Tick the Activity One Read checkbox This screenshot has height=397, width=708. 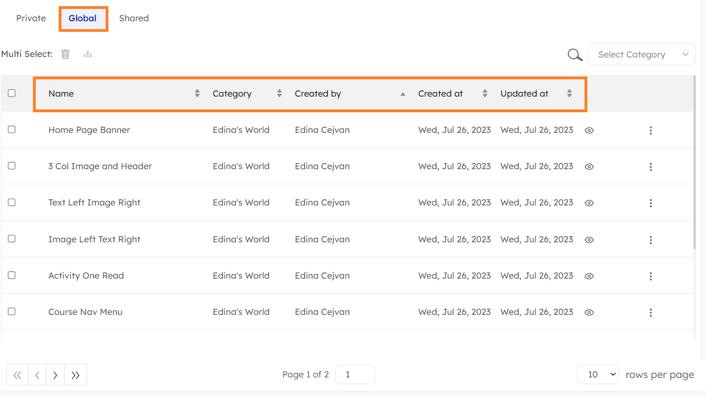pos(12,275)
